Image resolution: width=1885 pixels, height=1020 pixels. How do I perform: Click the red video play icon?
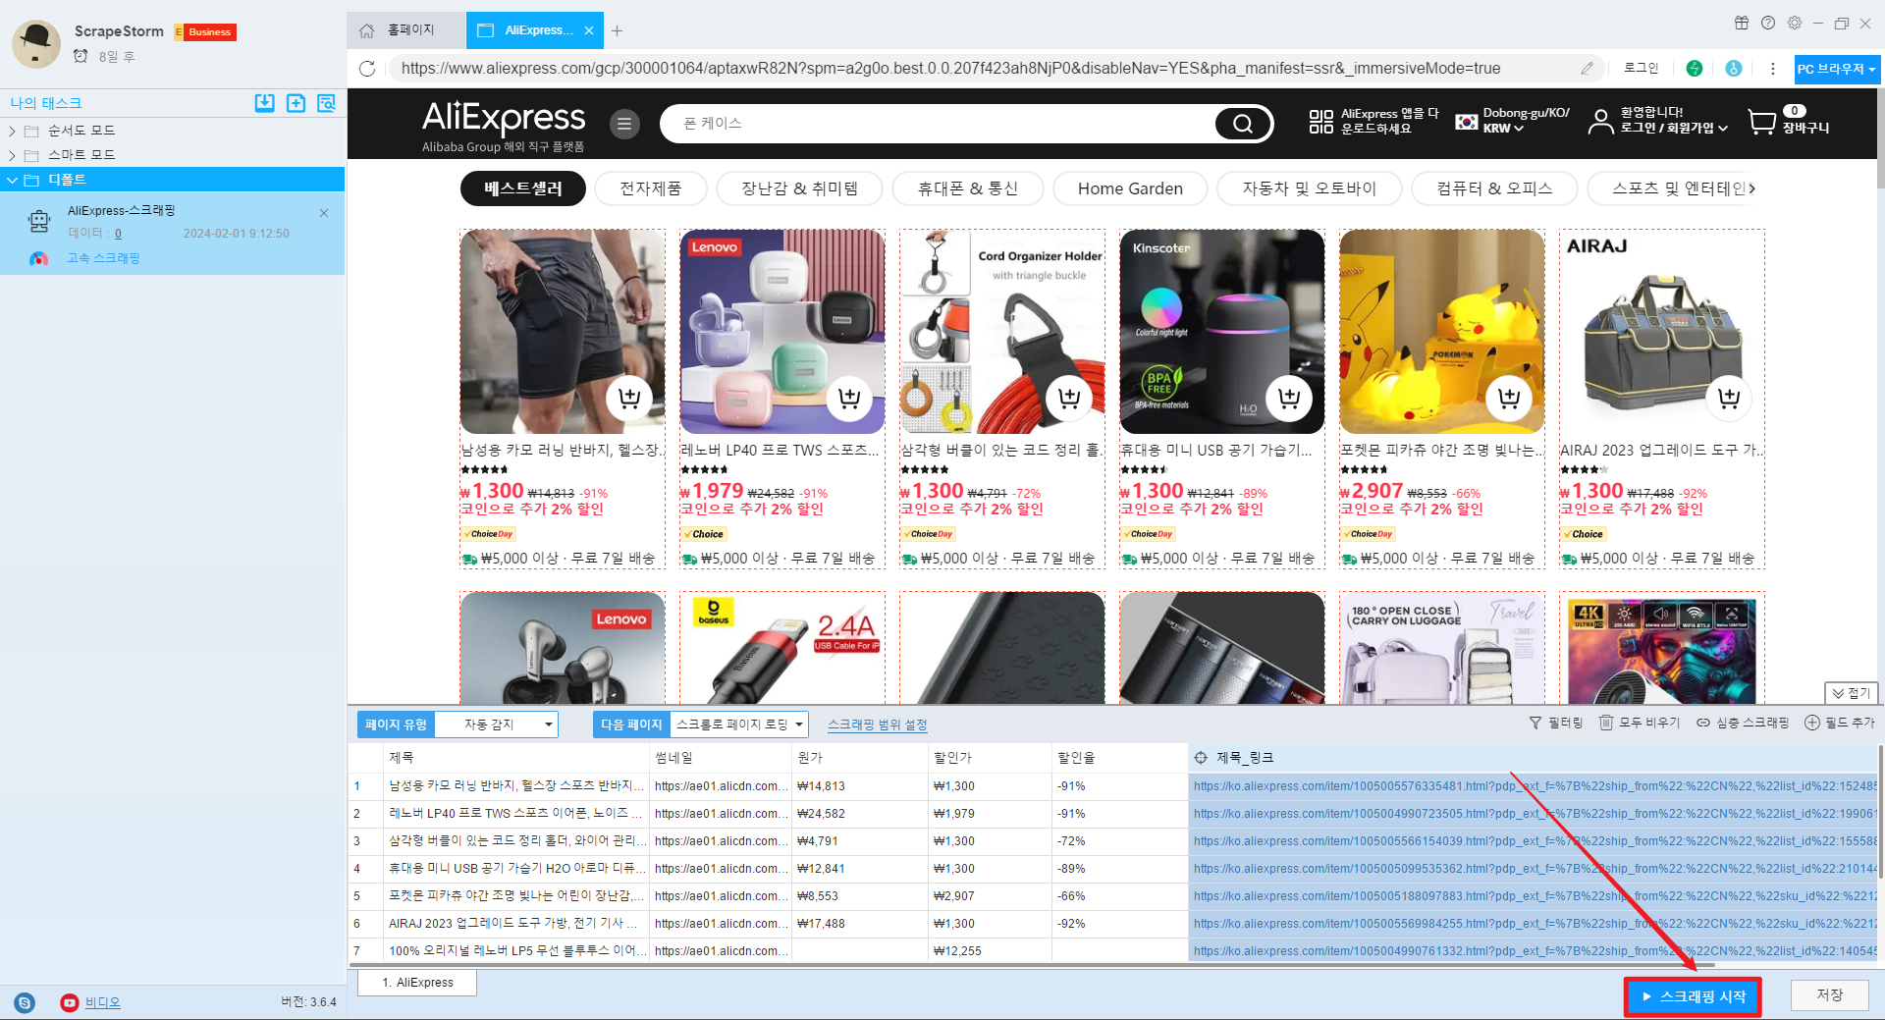(x=69, y=1002)
